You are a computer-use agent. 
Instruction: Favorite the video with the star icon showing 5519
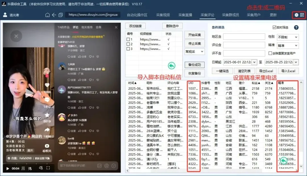pyautogui.click(x=47, y=115)
